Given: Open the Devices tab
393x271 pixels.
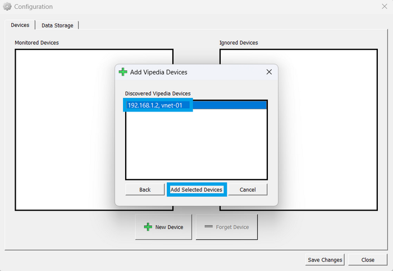Looking at the screenshot, I should (20, 25).
